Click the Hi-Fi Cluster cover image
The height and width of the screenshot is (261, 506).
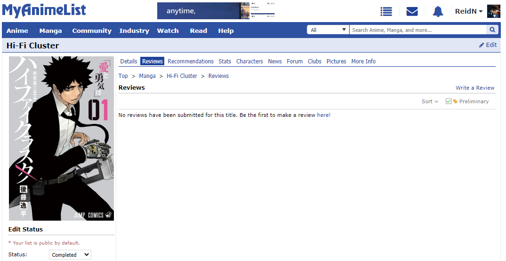[61, 138]
